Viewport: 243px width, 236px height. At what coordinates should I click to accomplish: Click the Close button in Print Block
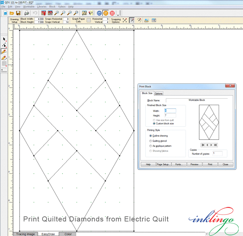coord(225,164)
